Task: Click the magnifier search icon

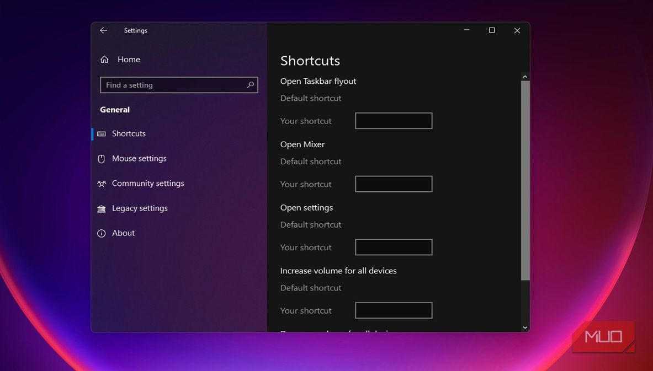Action: click(x=250, y=85)
